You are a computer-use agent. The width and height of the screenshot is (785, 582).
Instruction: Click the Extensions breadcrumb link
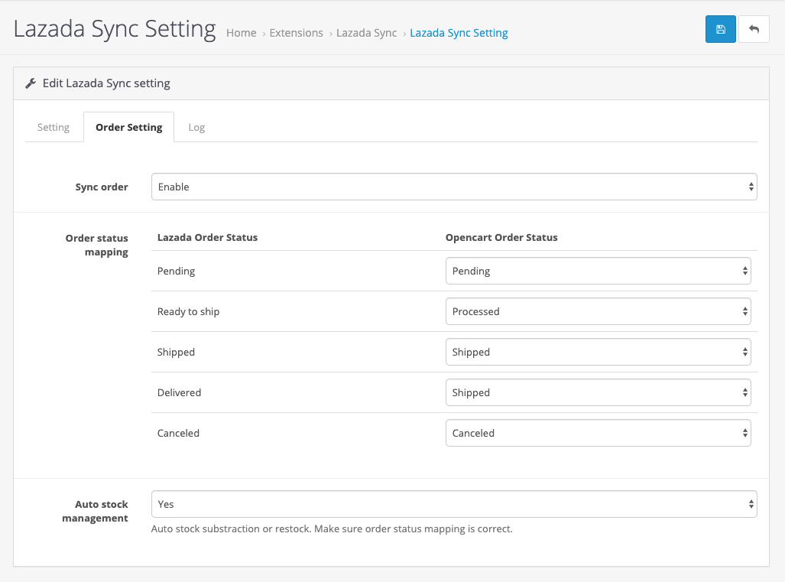(x=296, y=33)
